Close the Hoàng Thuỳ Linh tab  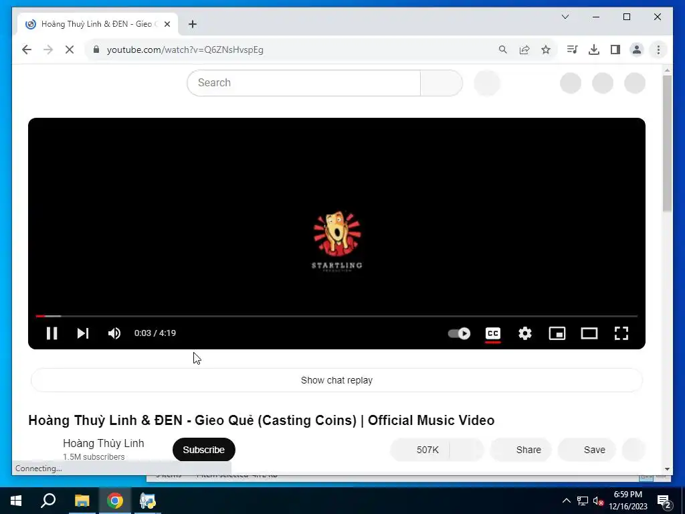pyautogui.click(x=167, y=24)
